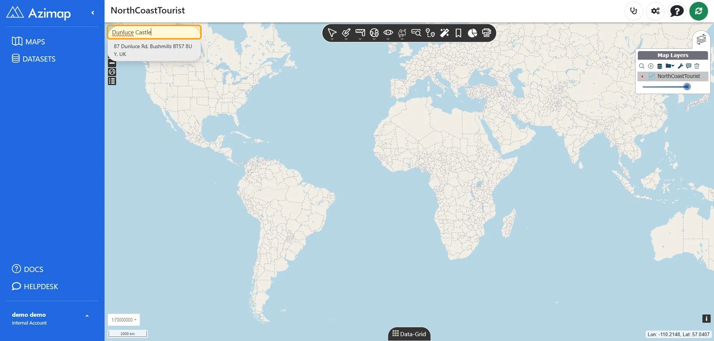Expand the demo demo account menu
This screenshot has width=714, height=341.
87,316
